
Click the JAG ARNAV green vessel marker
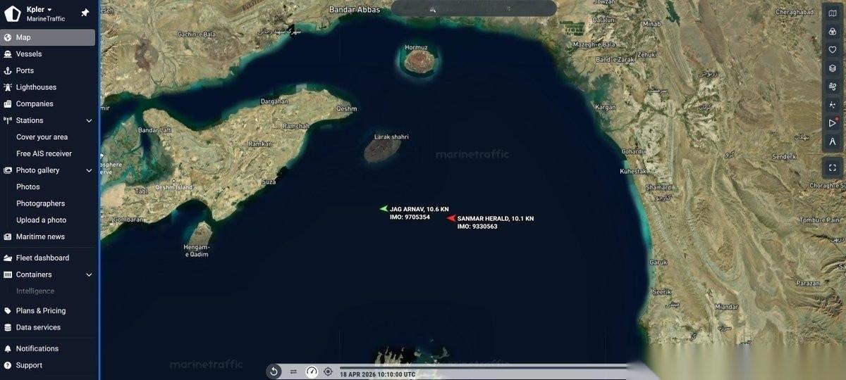point(384,208)
